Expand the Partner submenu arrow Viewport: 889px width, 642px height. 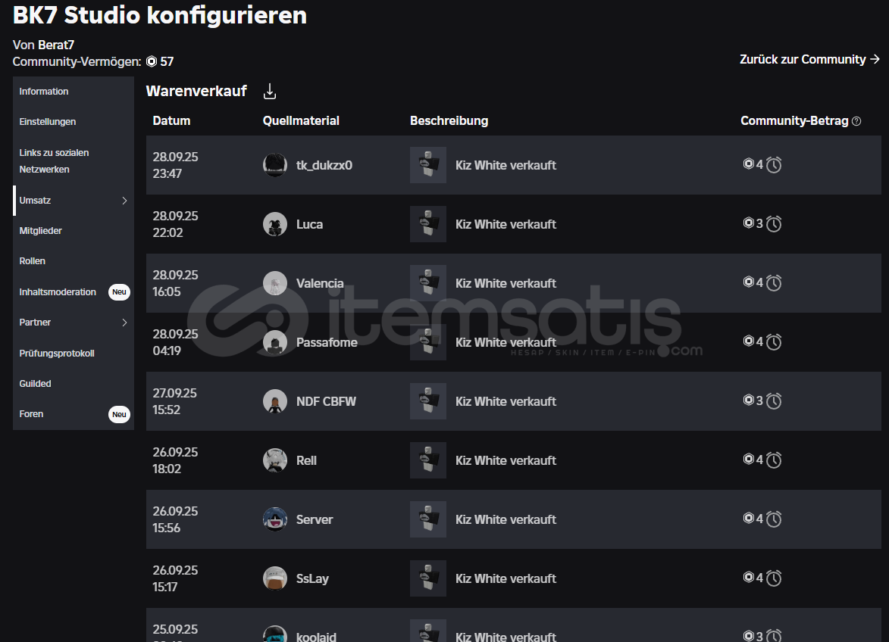[x=125, y=323]
